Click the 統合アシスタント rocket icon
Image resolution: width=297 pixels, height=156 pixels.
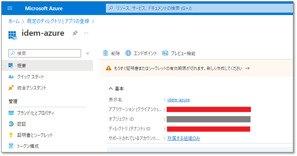coord(11,88)
